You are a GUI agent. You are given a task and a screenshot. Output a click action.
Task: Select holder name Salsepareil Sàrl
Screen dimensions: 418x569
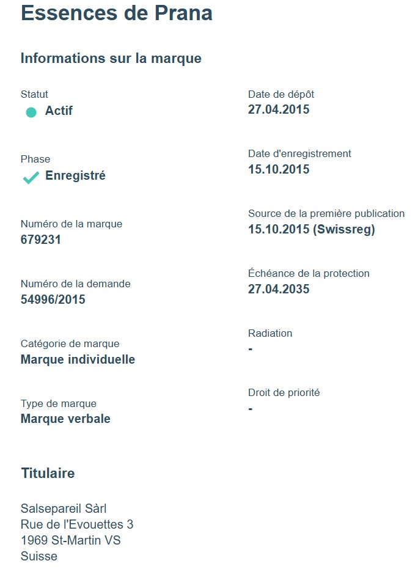64,508
